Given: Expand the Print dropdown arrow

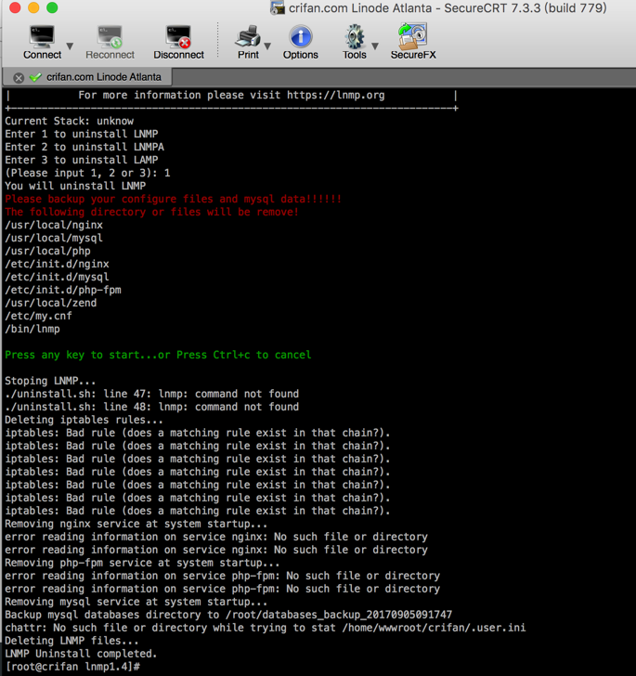Looking at the screenshot, I should tap(267, 45).
